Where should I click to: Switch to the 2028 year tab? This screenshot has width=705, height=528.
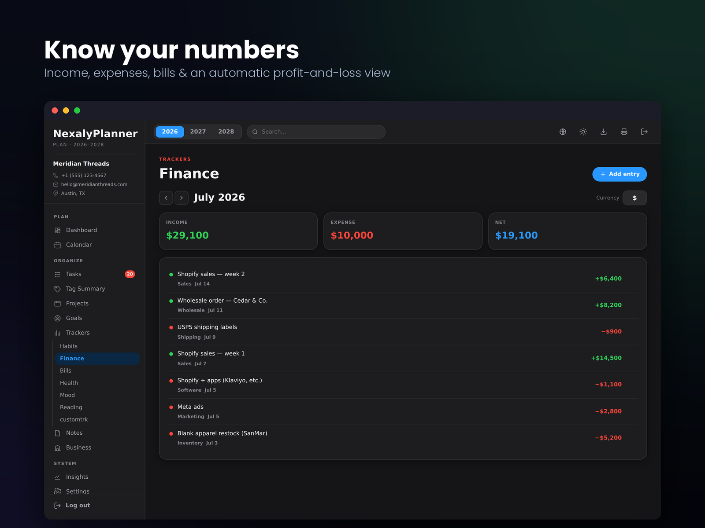(x=226, y=132)
